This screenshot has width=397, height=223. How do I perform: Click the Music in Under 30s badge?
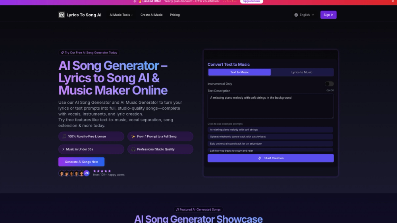point(91,149)
